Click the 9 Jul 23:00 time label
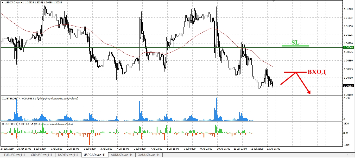This screenshot has height=158, width=355. tap(206, 149)
